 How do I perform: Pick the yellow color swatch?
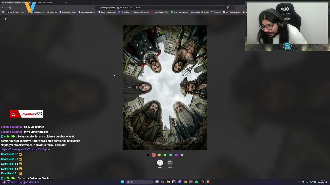159,155
